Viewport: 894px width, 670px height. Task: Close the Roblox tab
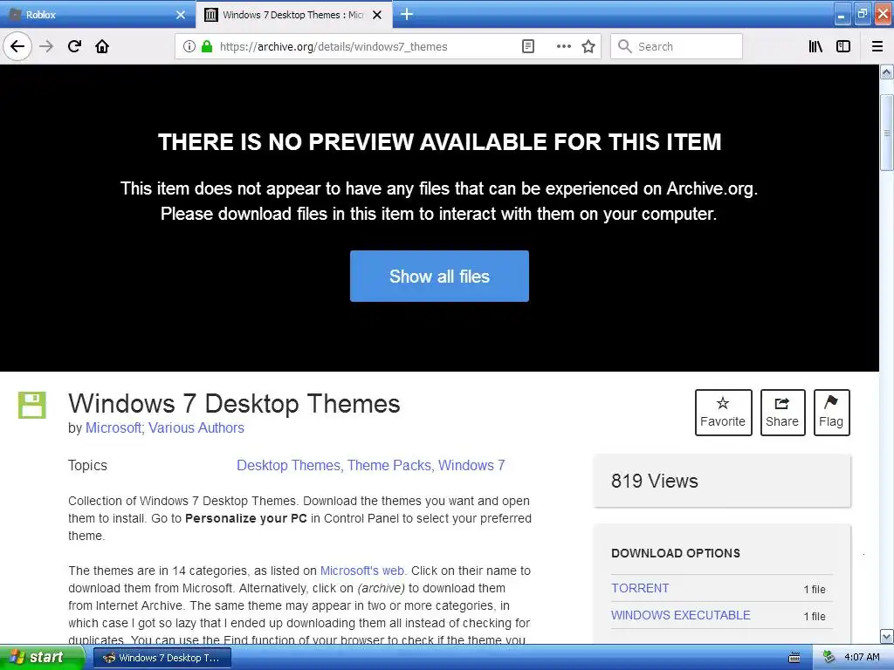(181, 15)
